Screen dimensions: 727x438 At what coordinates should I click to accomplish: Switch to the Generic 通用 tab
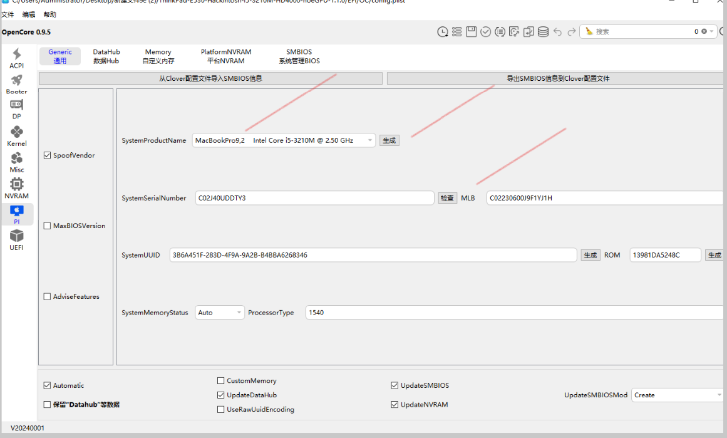(60, 56)
